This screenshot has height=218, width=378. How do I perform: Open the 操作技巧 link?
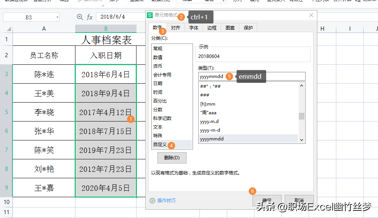click(166, 201)
